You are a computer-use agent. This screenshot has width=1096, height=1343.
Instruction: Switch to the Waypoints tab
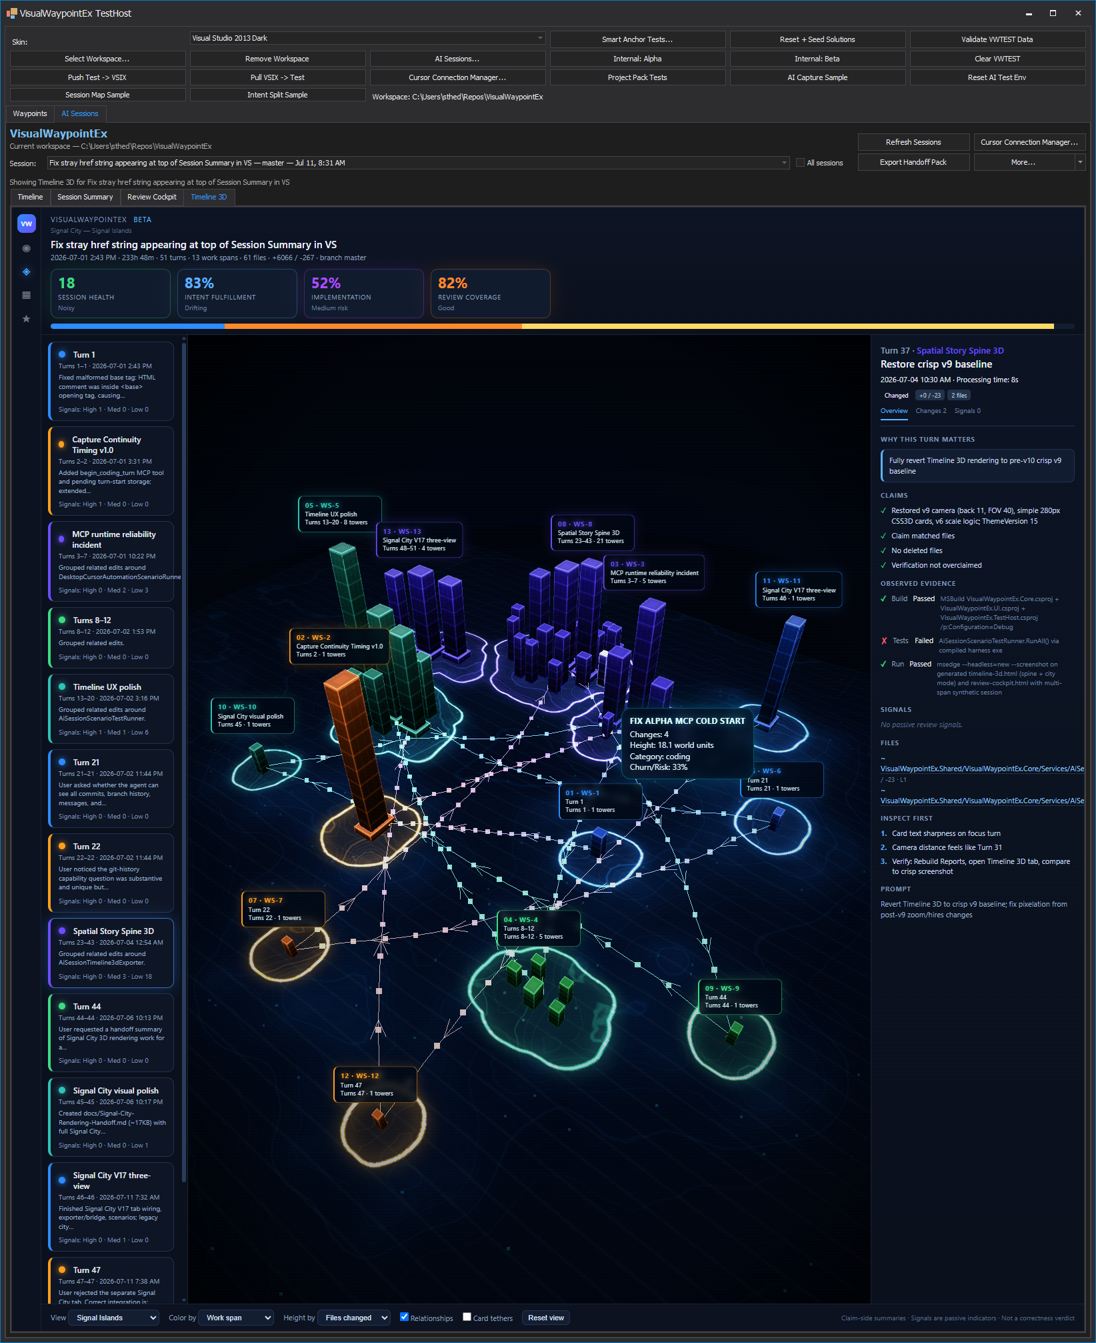pos(30,113)
